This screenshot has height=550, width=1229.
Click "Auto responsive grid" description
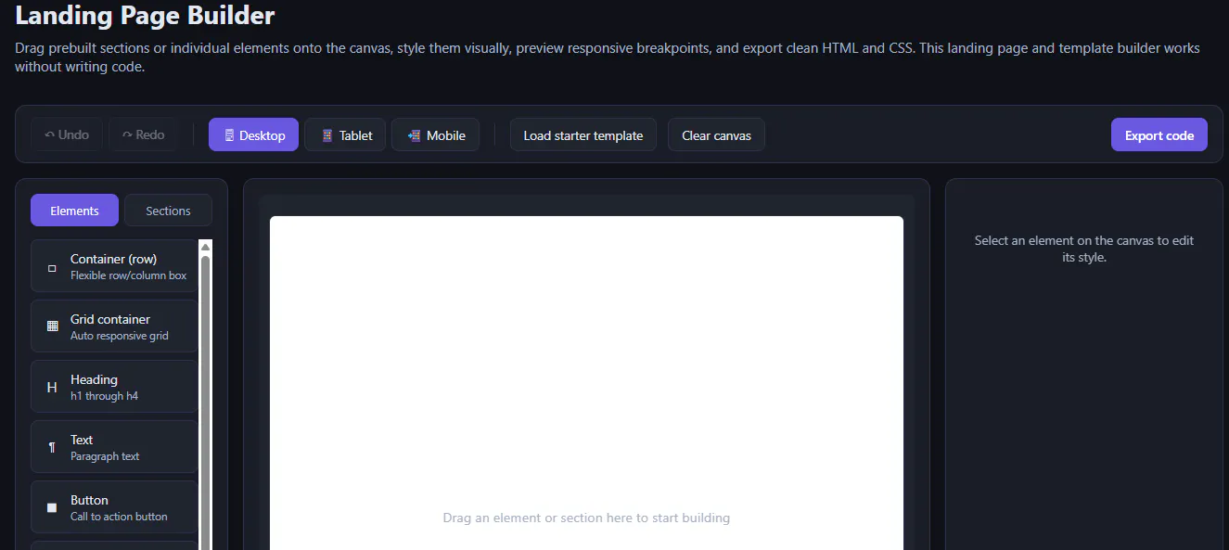pos(120,336)
